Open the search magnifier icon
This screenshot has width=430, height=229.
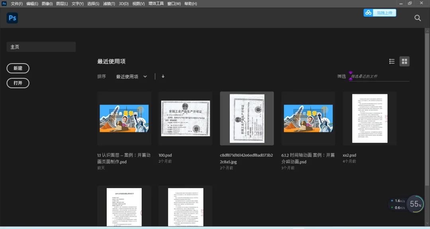[417, 18]
